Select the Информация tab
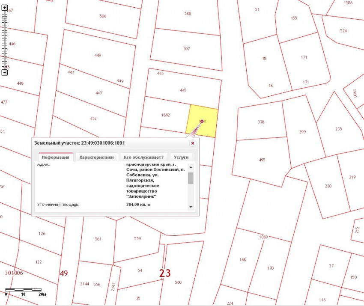364x306 pixels. (56, 157)
